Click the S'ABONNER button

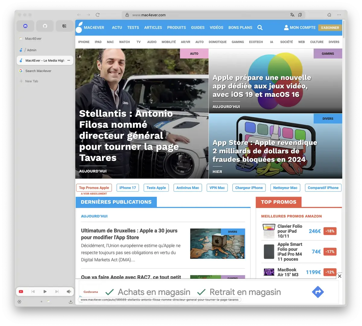pyautogui.click(x=330, y=27)
